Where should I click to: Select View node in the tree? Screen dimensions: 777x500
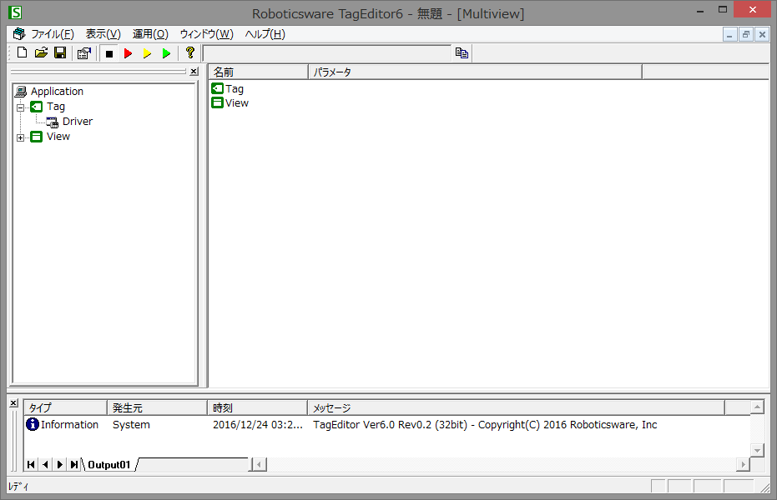[x=58, y=137]
